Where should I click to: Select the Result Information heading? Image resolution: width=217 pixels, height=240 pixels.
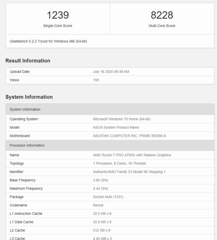coord(28,61)
